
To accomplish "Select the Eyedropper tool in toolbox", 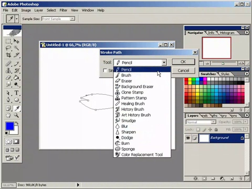I will click(x=16, y=108).
